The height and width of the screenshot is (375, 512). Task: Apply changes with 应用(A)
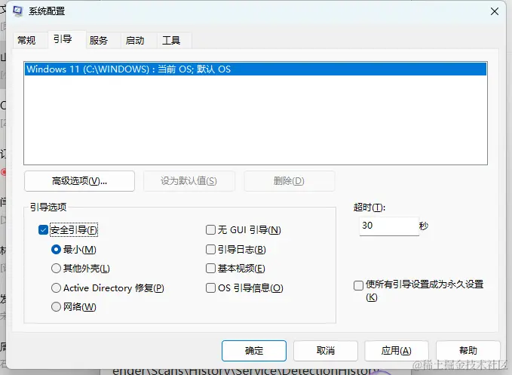pyautogui.click(x=397, y=351)
